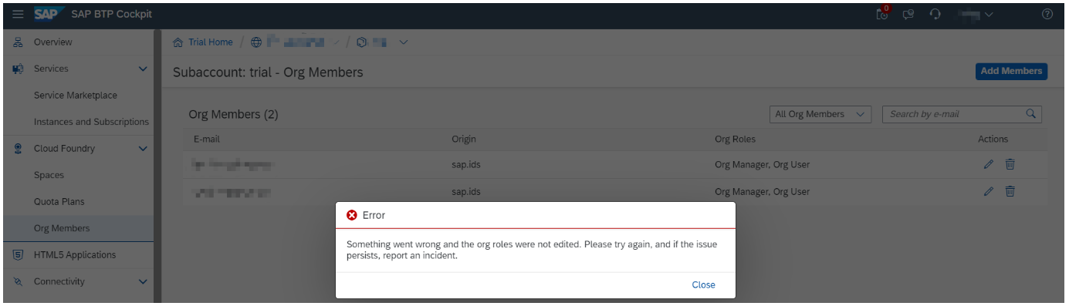This screenshot has height=306, width=1069.
Task: Collapse the Cloud Foundry section chevron
Action: click(x=143, y=149)
